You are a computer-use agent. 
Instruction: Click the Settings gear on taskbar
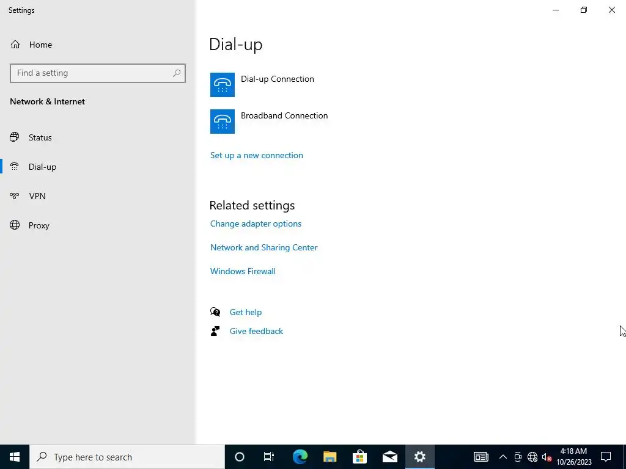point(419,457)
